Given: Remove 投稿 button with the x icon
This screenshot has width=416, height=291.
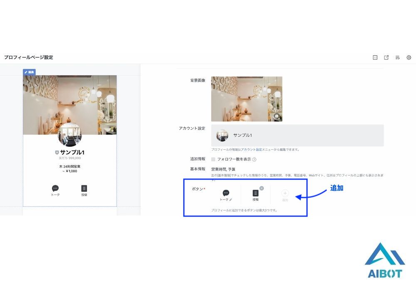Looking at the screenshot, I should [262, 188].
